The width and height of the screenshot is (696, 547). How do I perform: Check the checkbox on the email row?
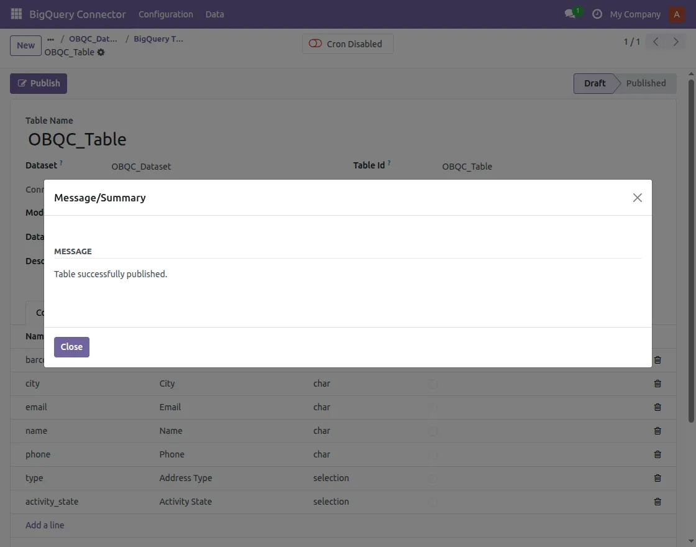433,407
